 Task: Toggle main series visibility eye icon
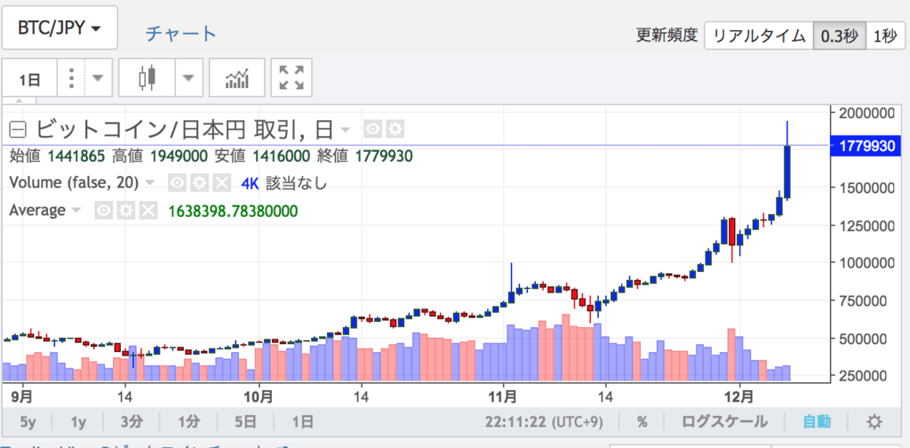tap(373, 129)
